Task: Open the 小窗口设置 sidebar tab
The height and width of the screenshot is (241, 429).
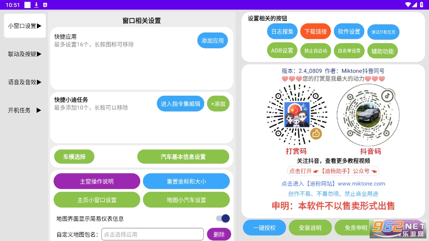Action: (x=25, y=26)
